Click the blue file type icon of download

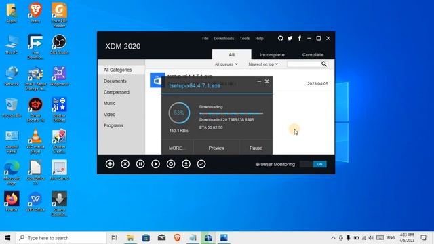tap(157, 80)
